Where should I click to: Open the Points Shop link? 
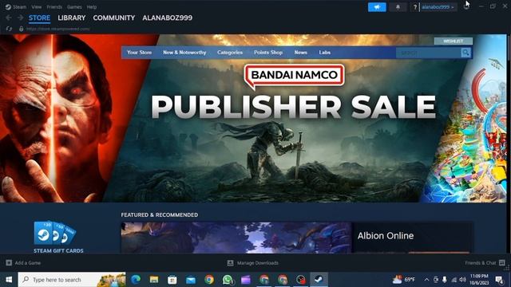tap(268, 52)
